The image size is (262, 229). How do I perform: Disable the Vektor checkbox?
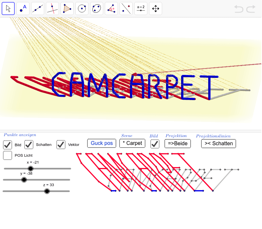click(61, 145)
